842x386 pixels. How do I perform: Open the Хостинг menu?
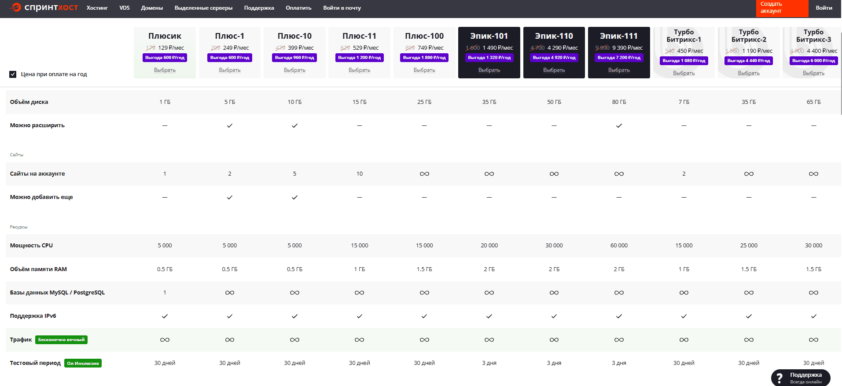pos(97,8)
